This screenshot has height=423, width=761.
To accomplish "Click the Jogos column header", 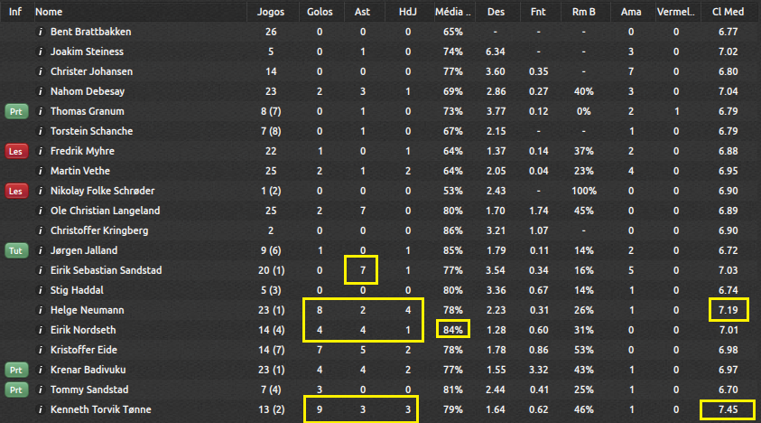I will pyautogui.click(x=272, y=13).
